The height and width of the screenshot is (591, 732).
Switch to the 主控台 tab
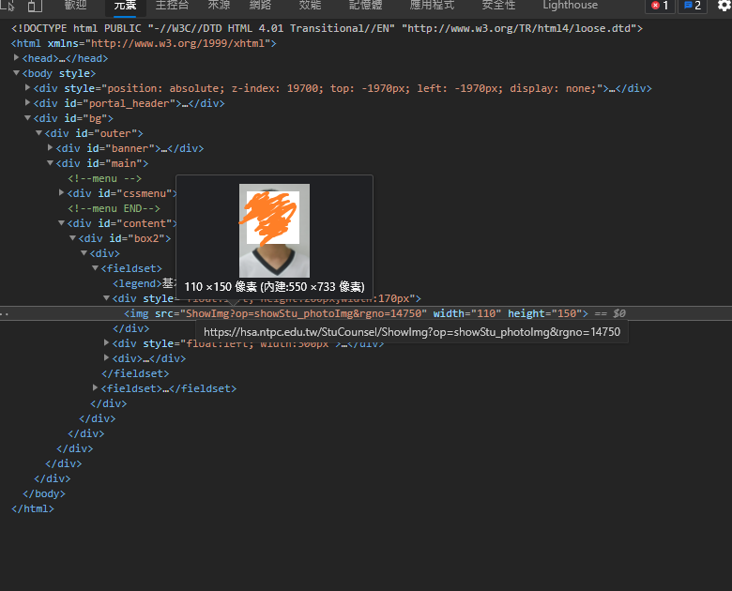172,5
